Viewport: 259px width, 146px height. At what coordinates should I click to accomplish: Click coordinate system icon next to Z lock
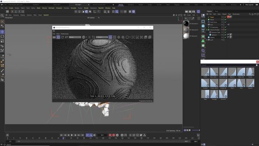click(x=23, y=12)
